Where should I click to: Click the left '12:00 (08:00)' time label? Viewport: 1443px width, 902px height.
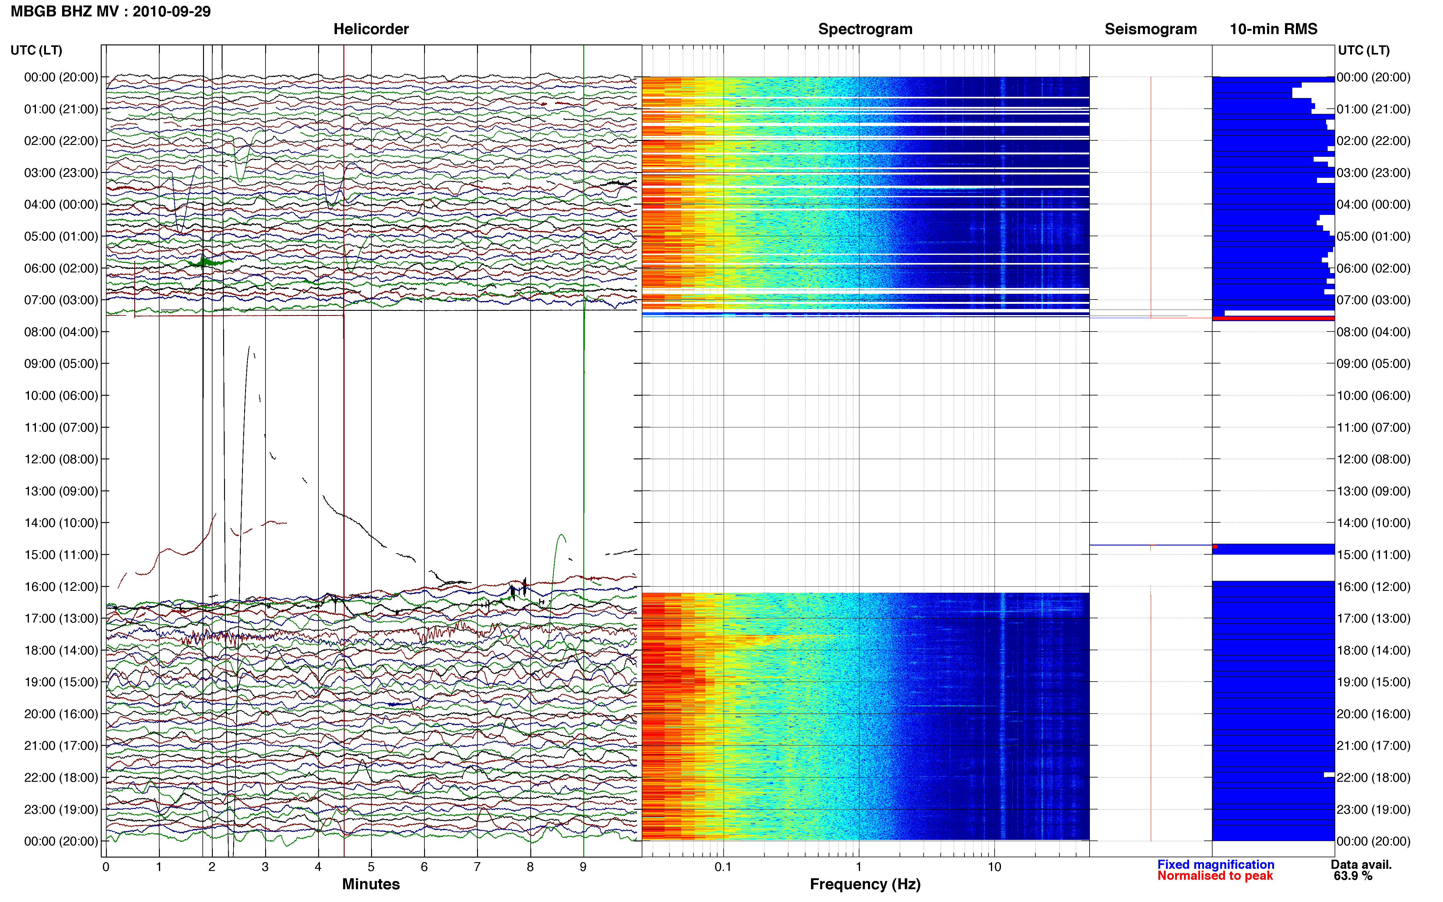[61, 459]
